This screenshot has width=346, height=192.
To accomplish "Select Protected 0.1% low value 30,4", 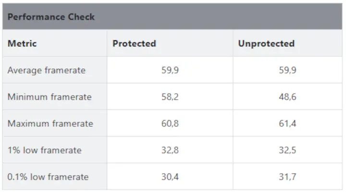I will [x=170, y=177].
